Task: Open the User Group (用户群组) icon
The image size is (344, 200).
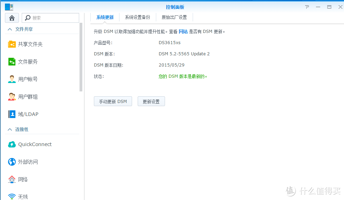Action: coord(12,97)
